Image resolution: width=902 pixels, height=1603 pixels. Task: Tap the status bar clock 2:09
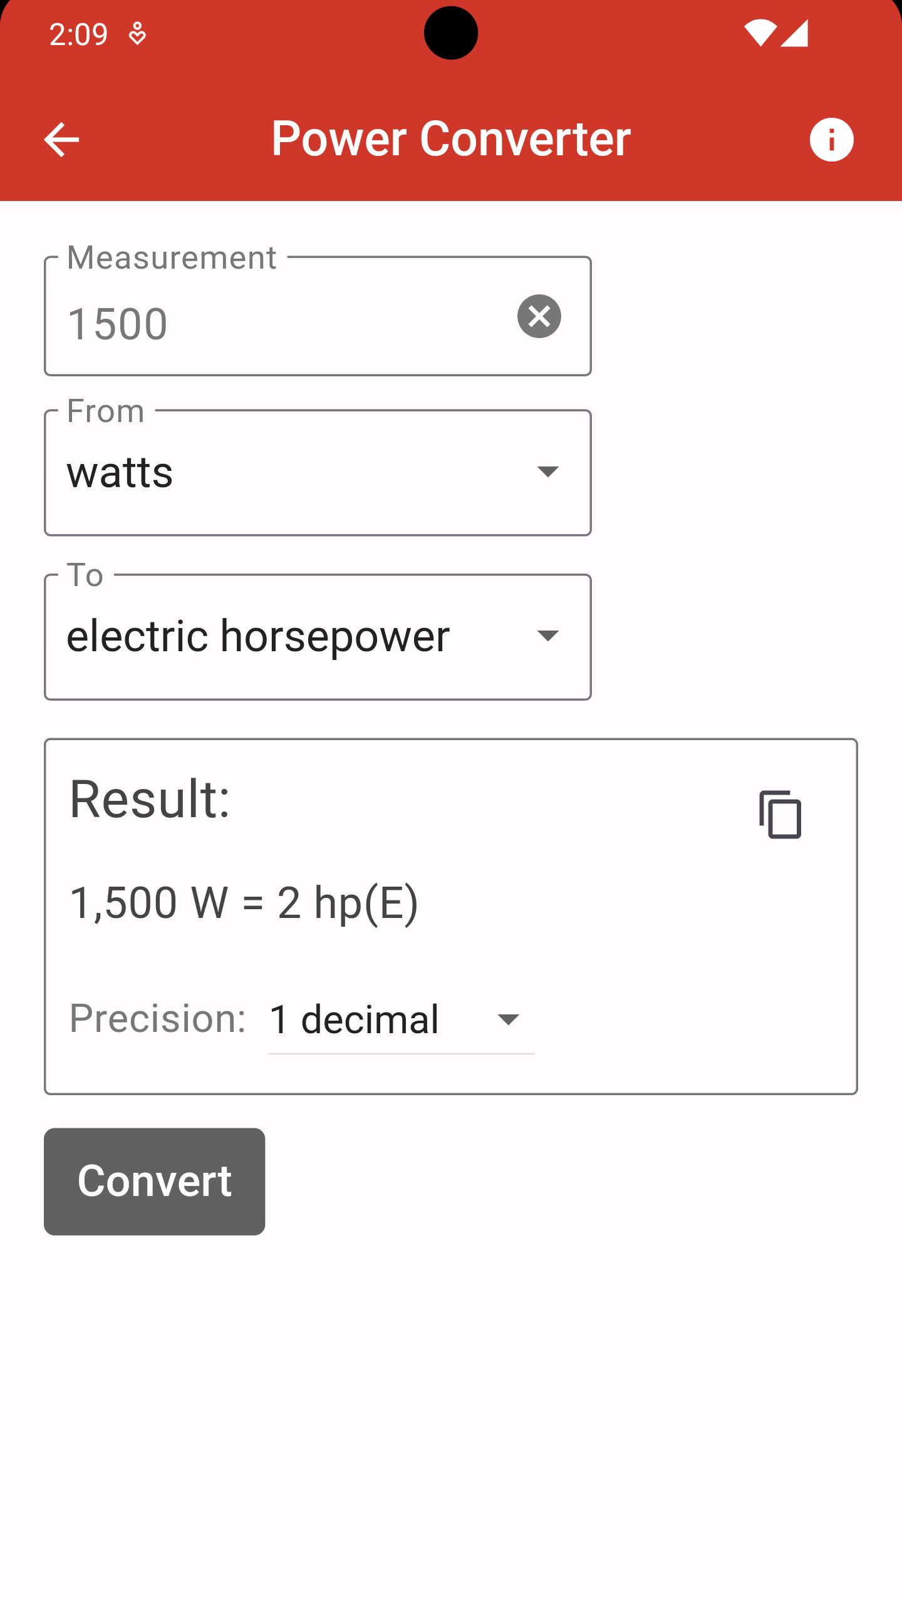(78, 34)
